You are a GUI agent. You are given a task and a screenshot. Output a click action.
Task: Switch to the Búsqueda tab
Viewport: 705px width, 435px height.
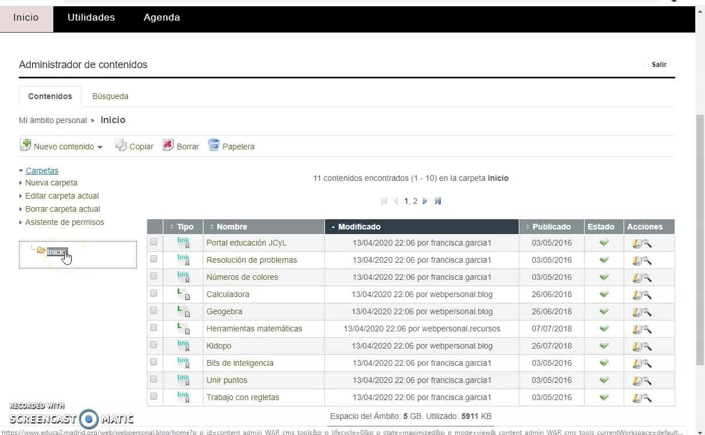[110, 96]
